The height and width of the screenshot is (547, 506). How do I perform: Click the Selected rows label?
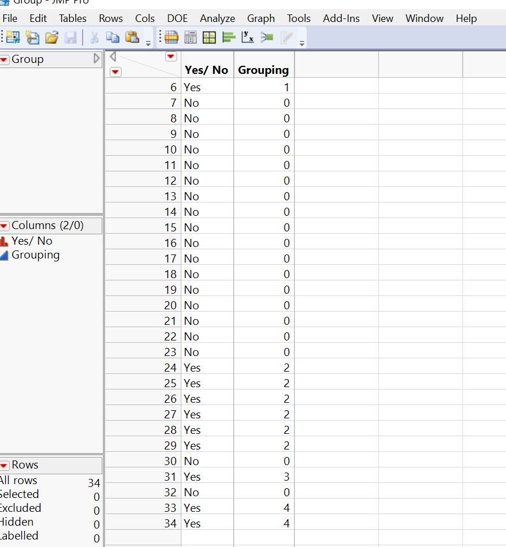click(19, 494)
